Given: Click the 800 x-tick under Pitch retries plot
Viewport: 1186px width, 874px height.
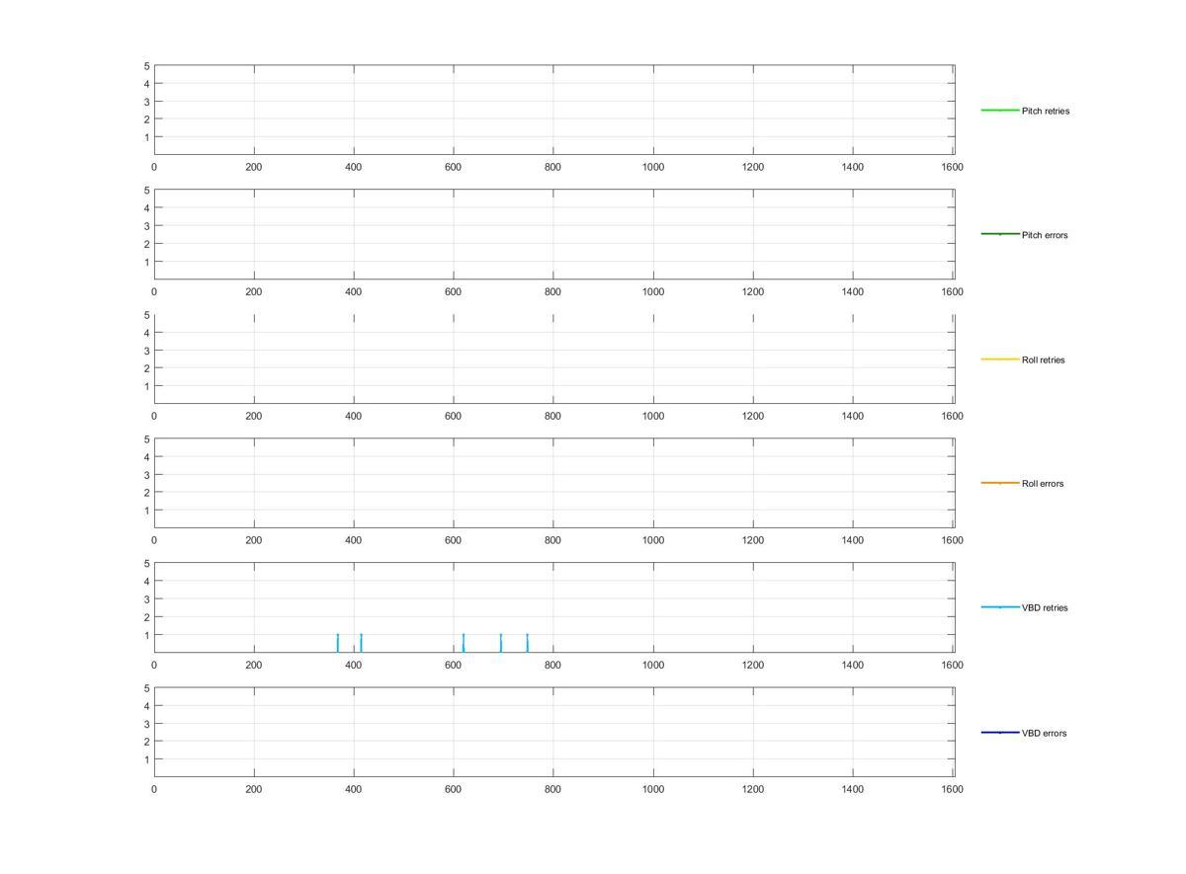Looking at the screenshot, I should 552,168.
